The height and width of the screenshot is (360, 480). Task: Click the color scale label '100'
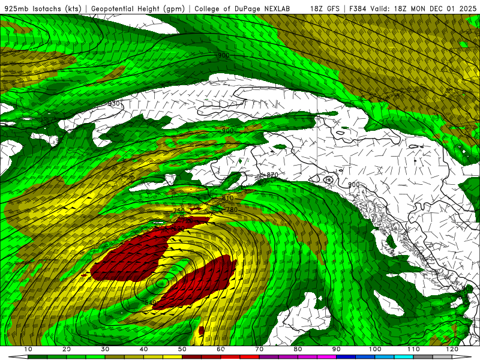point(375,349)
